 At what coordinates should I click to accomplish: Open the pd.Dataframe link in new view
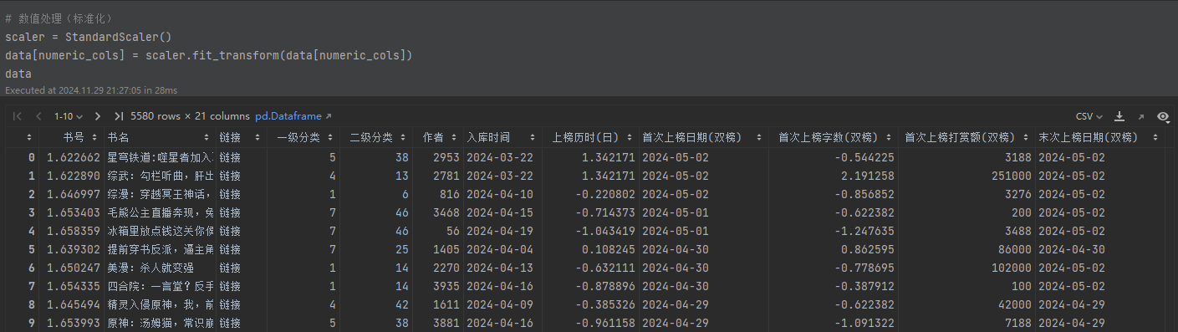pos(293,116)
